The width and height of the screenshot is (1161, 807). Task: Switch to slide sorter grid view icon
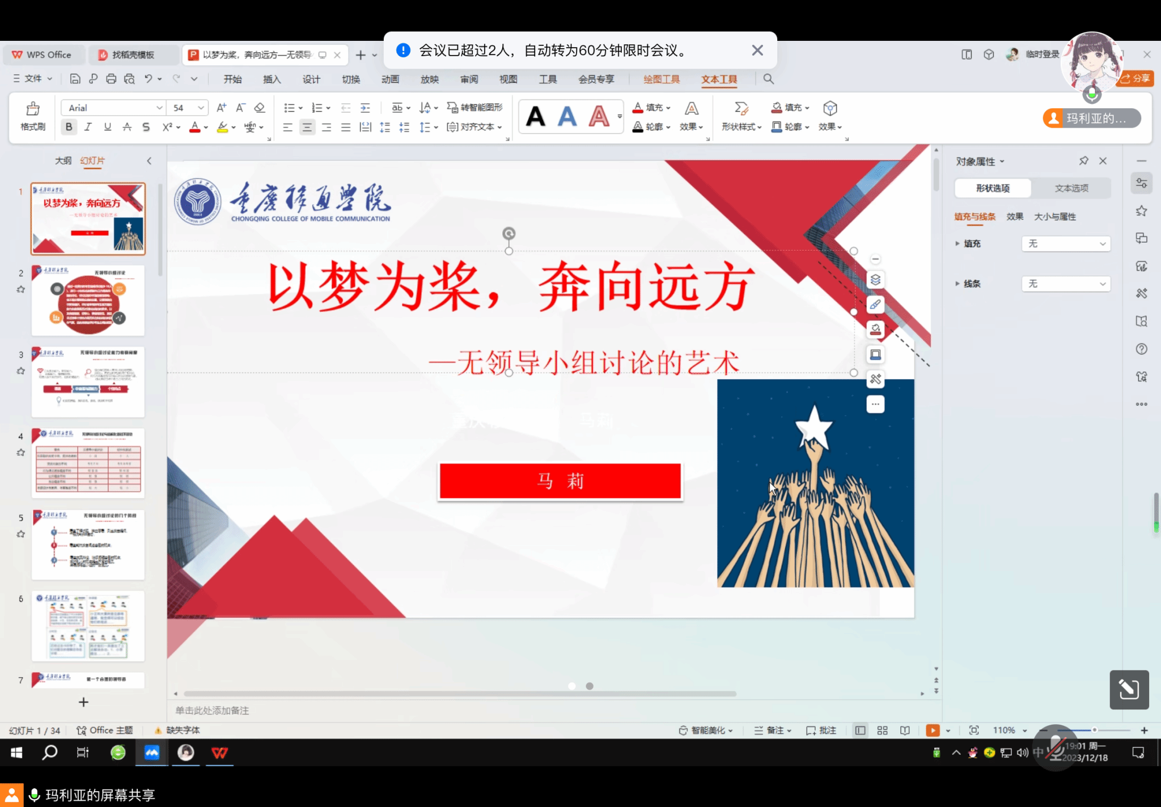882,730
